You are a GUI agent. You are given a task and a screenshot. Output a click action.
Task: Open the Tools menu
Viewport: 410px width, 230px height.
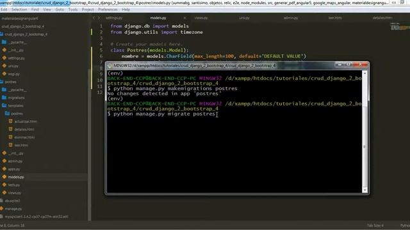(x=72, y=10)
